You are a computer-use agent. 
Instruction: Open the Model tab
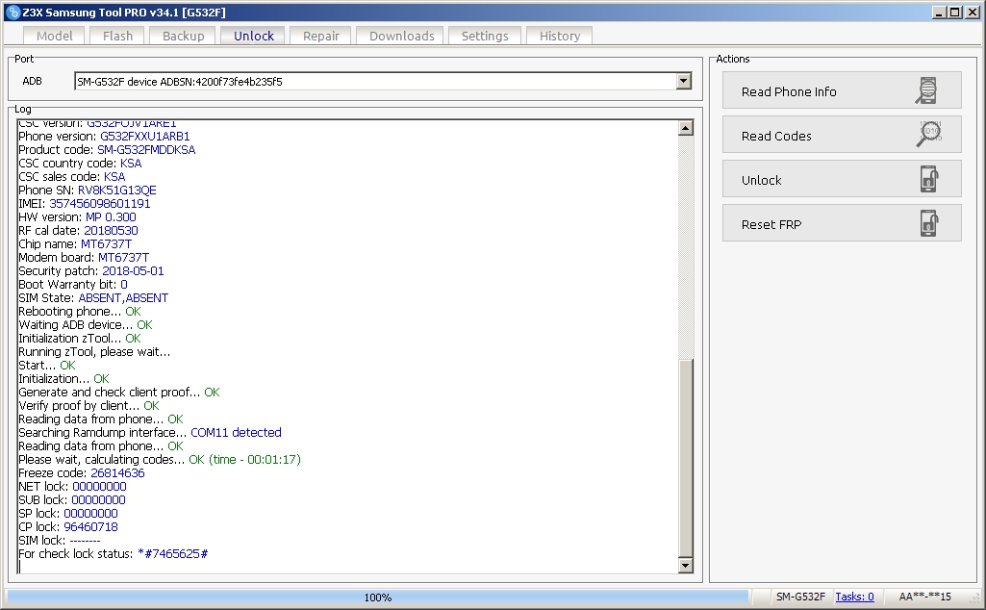(54, 36)
